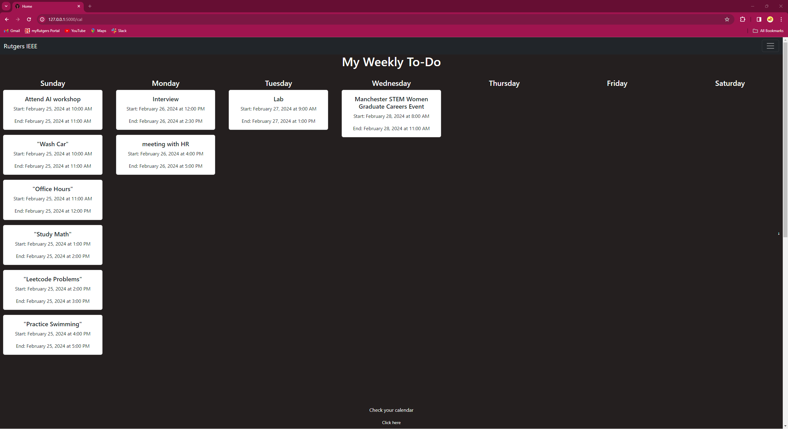Click the browser reload icon
The width and height of the screenshot is (788, 429).
coord(29,19)
